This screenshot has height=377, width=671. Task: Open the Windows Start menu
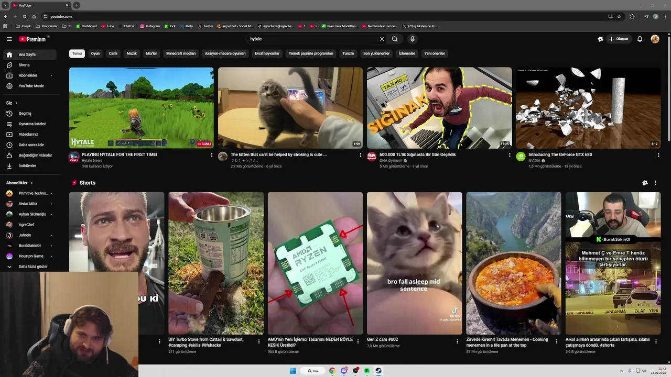point(293,371)
